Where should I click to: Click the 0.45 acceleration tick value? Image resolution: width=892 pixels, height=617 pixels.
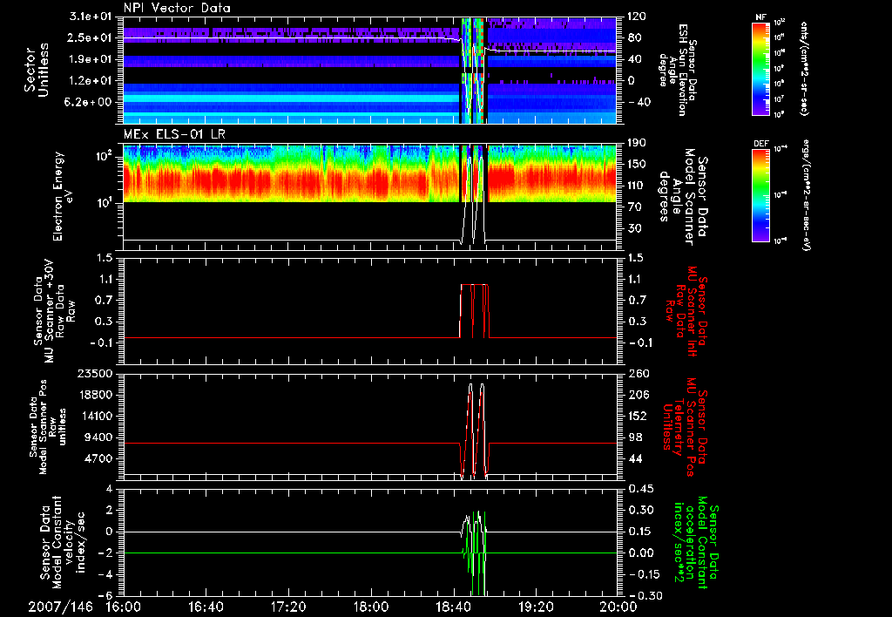coord(639,489)
